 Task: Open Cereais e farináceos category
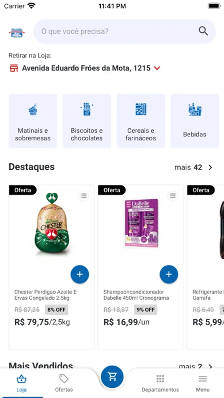coord(141,121)
